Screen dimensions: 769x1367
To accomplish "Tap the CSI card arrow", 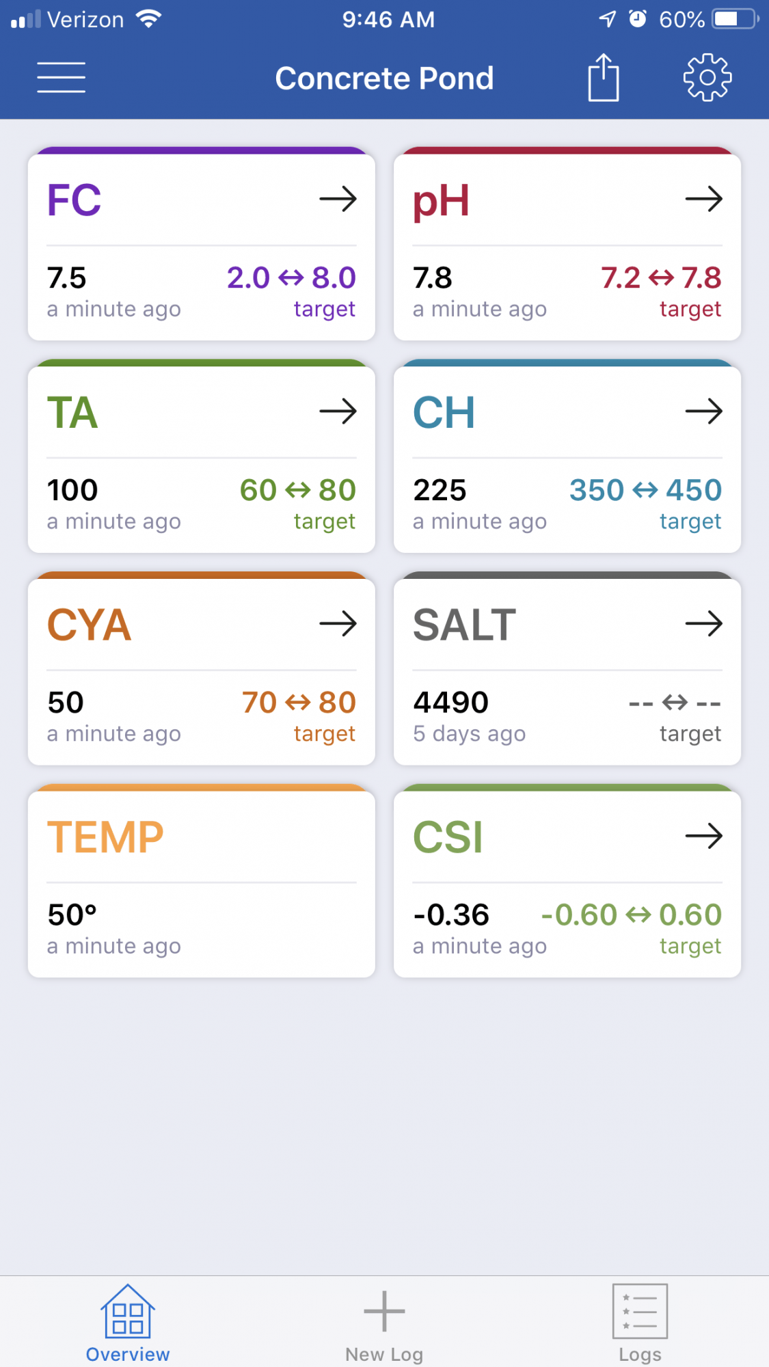I will tap(704, 836).
